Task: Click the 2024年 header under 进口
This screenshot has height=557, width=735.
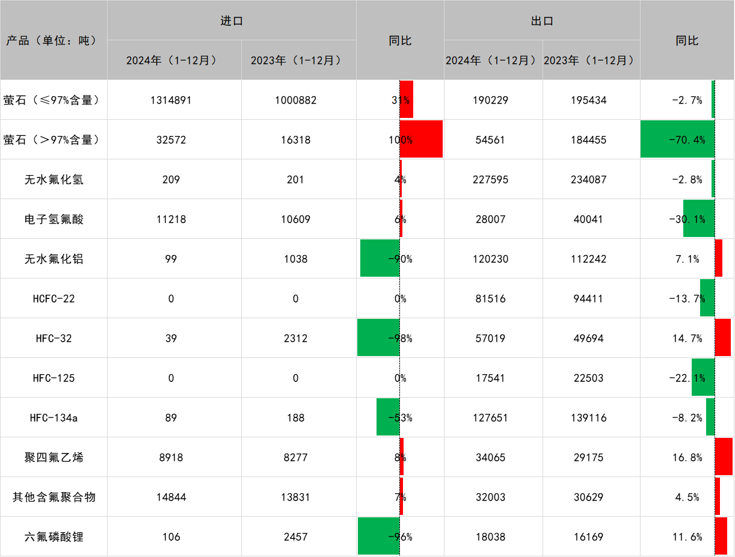Action: (x=171, y=60)
